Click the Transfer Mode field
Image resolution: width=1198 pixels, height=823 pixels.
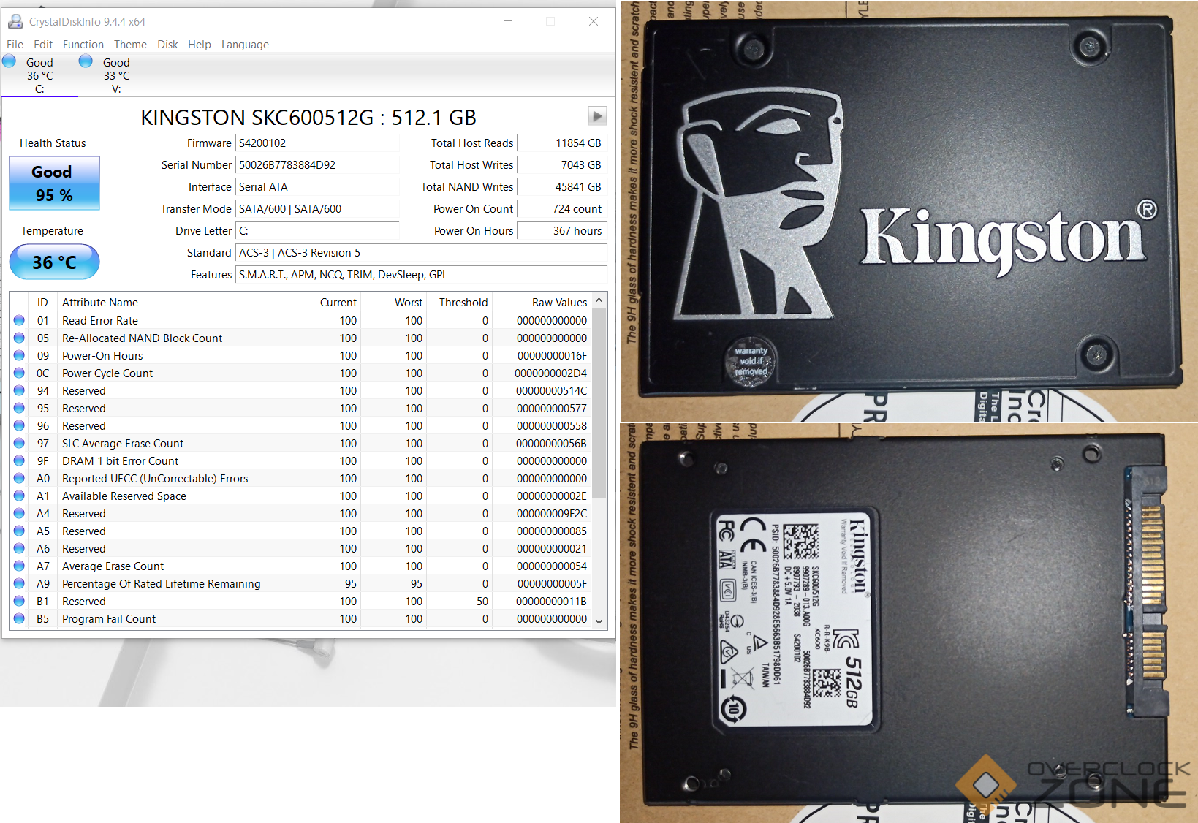pos(317,209)
